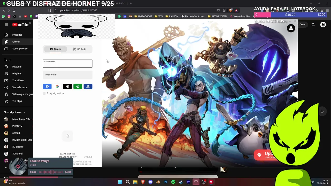Click the browser back arrow
The image size is (331, 186).
4,10
